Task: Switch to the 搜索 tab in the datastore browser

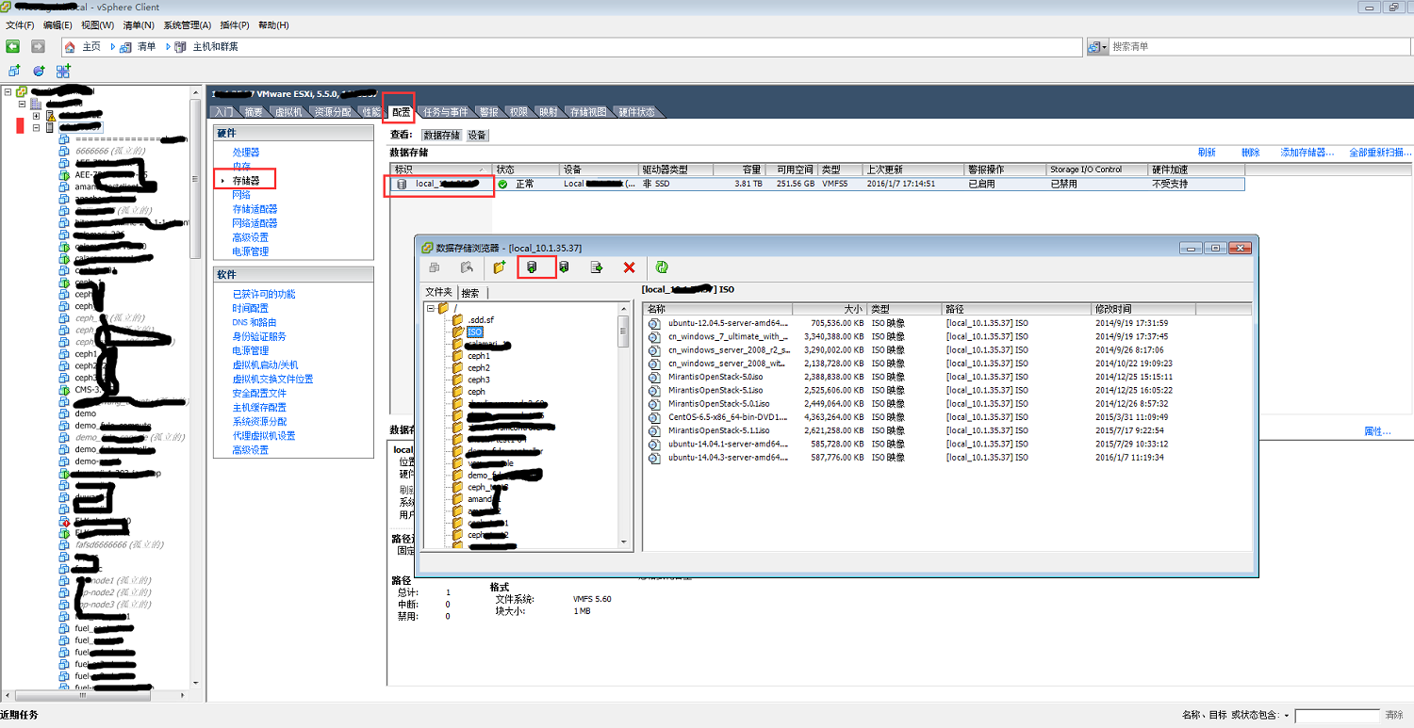Action: coord(470,293)
